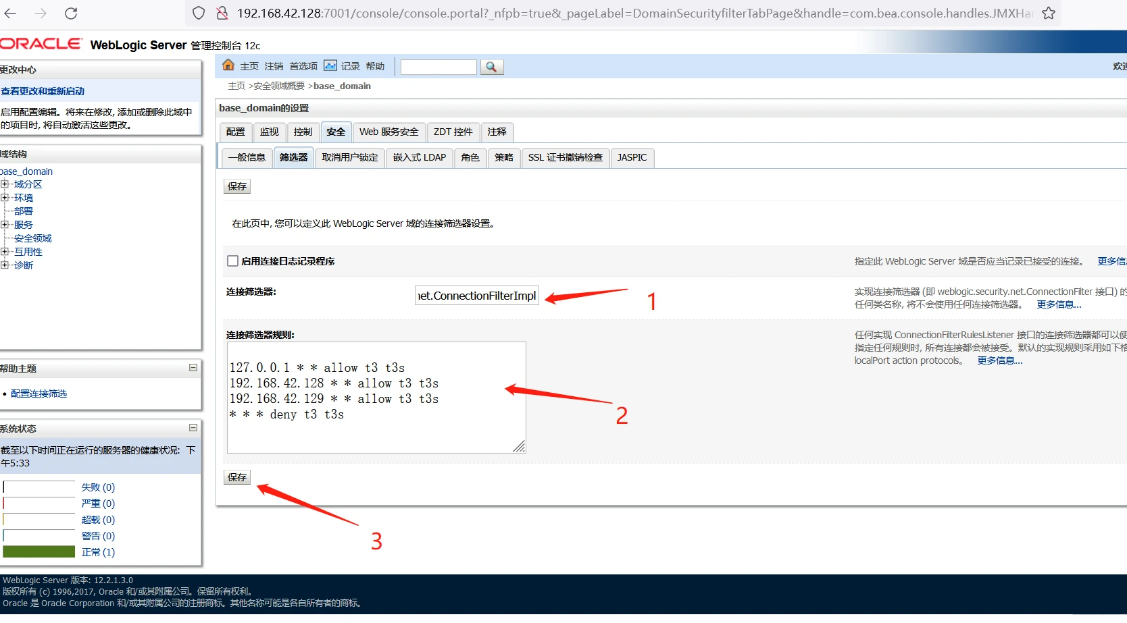The width and height of the screenshot is (1127, 623).
Task: Click the search magnifier button
Action: [x=492, y=67]
